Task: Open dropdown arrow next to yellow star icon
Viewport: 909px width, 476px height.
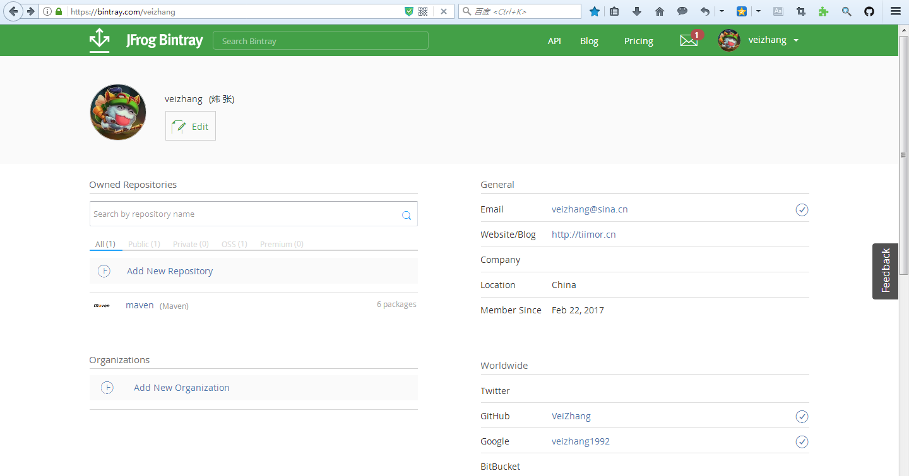Action: pyautogui.click(x=758, y=11)
